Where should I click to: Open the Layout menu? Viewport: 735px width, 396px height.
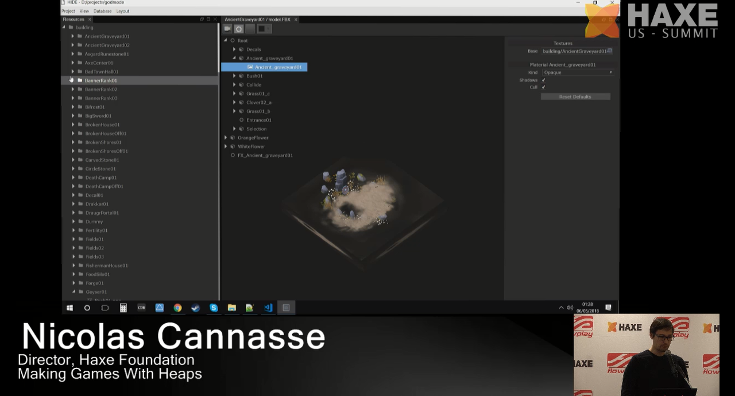pos(123,11)
